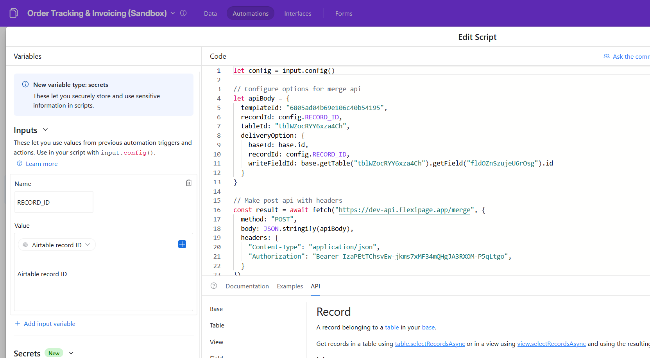Select the API tab
Viewport: 650px width, 358px height.
(315, 286)
